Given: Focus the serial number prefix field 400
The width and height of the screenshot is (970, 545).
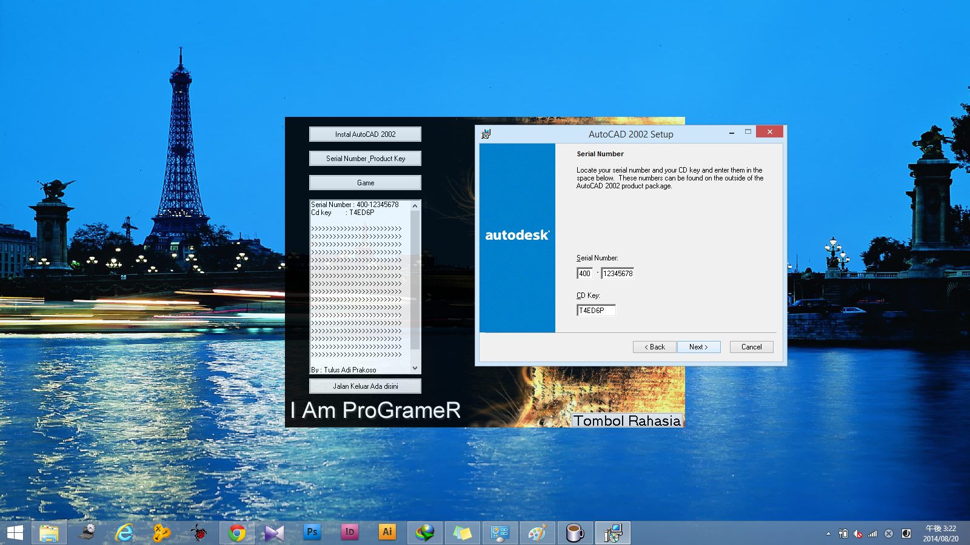Looking at the screenshot, I should pos(585,274).
